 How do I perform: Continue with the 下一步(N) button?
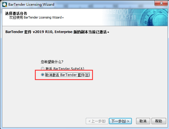pyautogui.click(x=120, y=121)
